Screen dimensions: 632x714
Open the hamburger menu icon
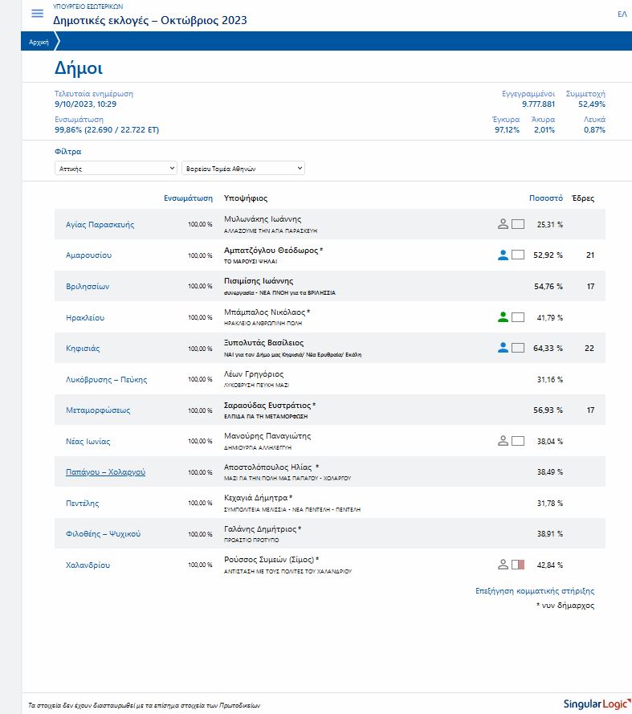pyautogui.click(x=37, y=14)
